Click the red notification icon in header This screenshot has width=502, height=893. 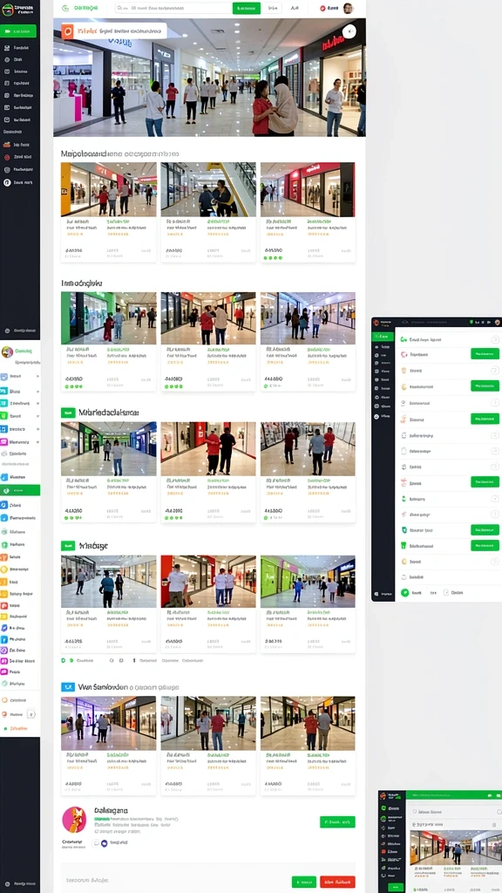[322, 9]
